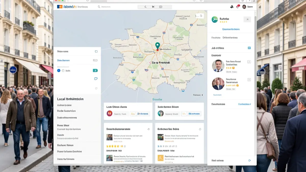This screenshot has height=172, width=306.
Task: Open second person's profile photo in right panel
Action: coord(218,84)
